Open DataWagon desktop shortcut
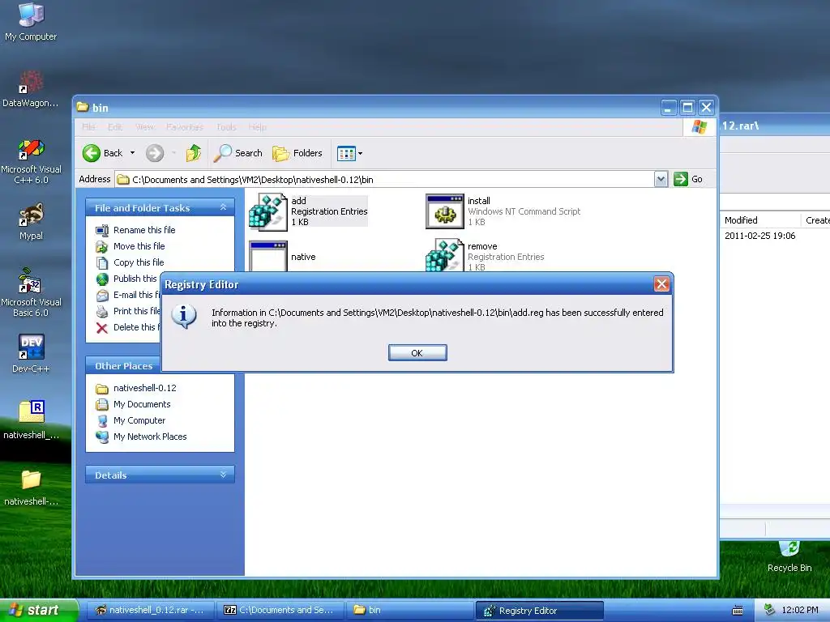The width and height of the screenshot is (830, 622). [31, 89]
